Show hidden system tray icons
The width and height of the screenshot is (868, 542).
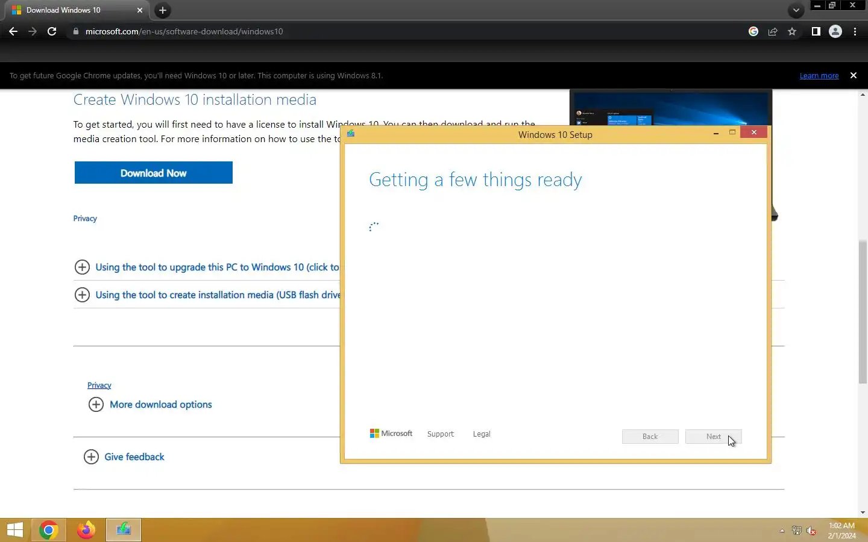pos(782,531)
